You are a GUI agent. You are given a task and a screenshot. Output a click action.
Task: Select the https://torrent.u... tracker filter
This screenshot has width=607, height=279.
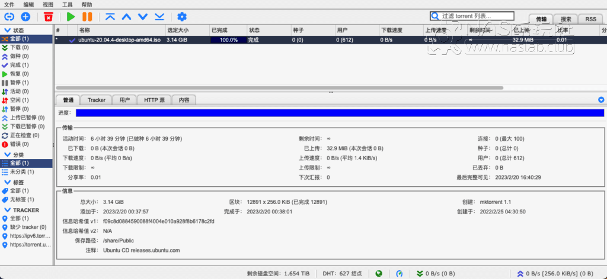tap(26, 245)
